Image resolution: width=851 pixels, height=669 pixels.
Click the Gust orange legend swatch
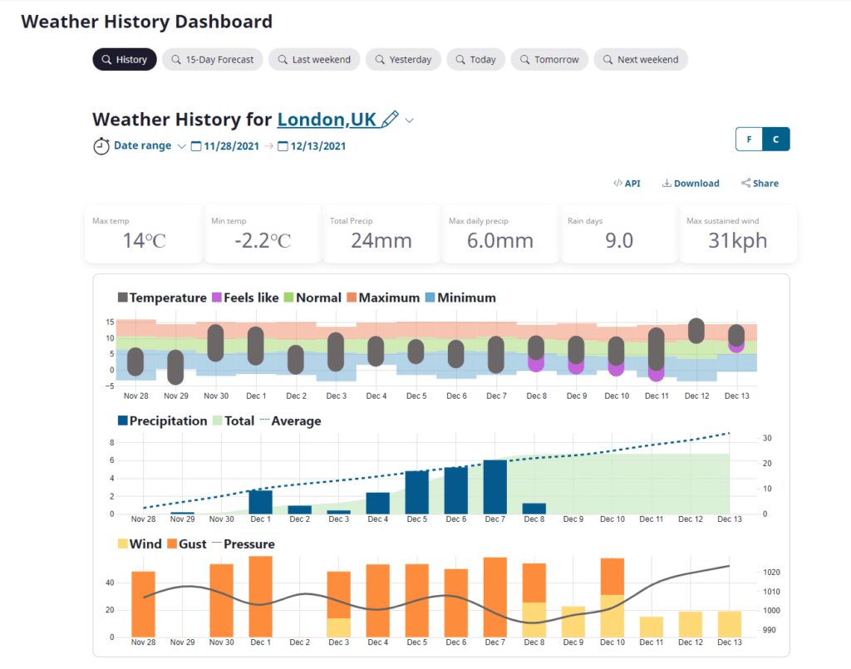[x=173, y=544]
